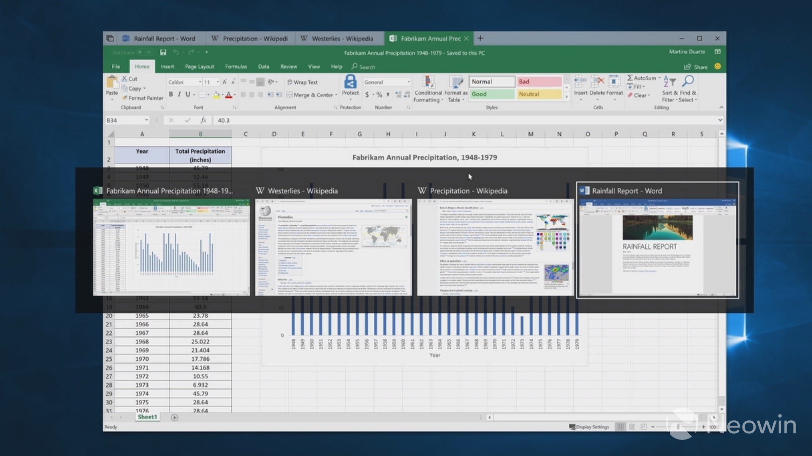Click the Delete cells icon

(x=597, y=82)
